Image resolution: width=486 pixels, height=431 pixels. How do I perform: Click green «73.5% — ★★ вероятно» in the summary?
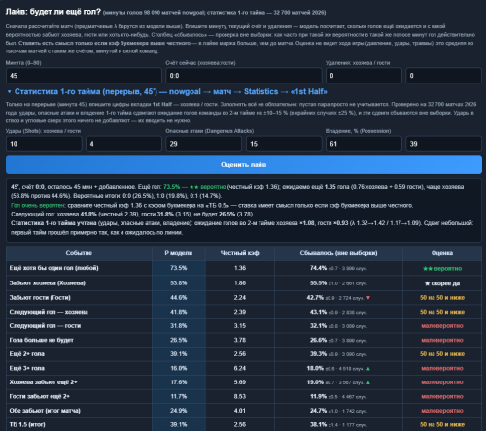pos(194,187)
